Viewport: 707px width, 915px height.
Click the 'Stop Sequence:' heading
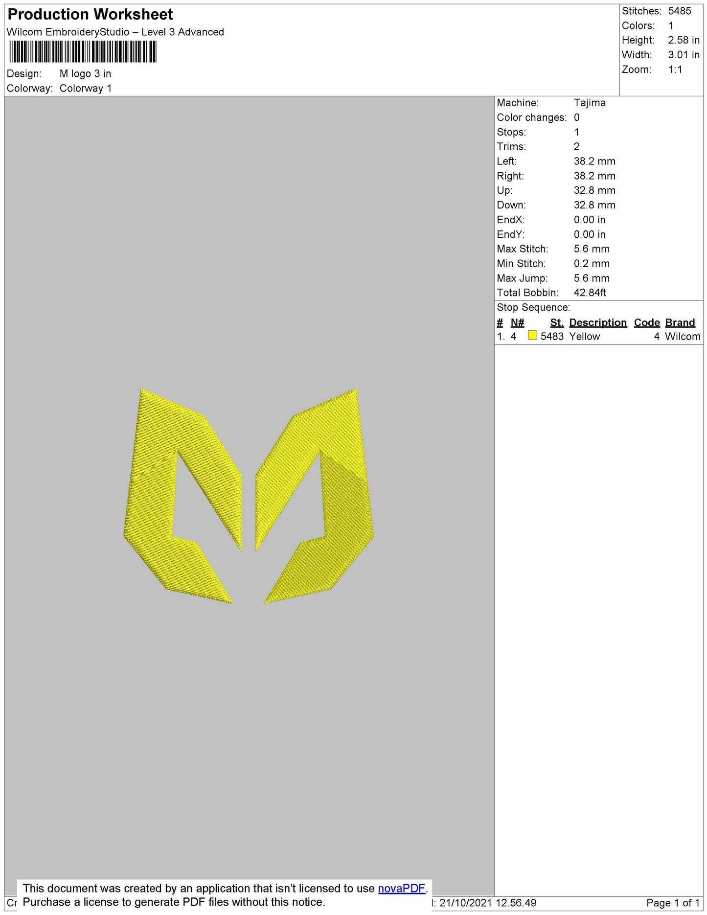(x=533, y=307)
